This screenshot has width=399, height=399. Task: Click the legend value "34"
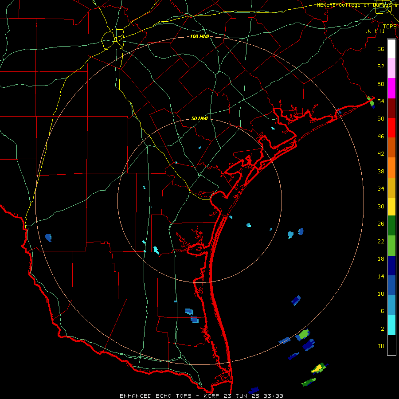click(381, 188)
